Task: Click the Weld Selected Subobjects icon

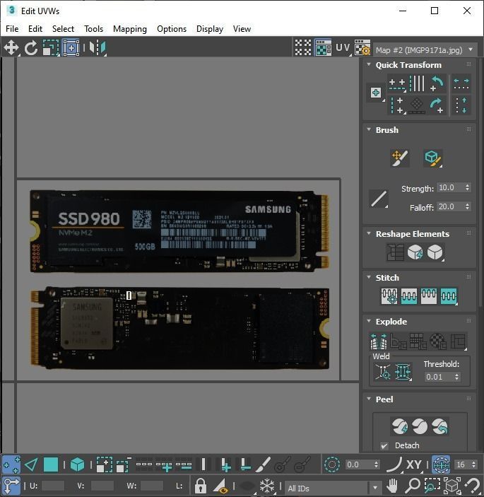Action: [403, 371]
